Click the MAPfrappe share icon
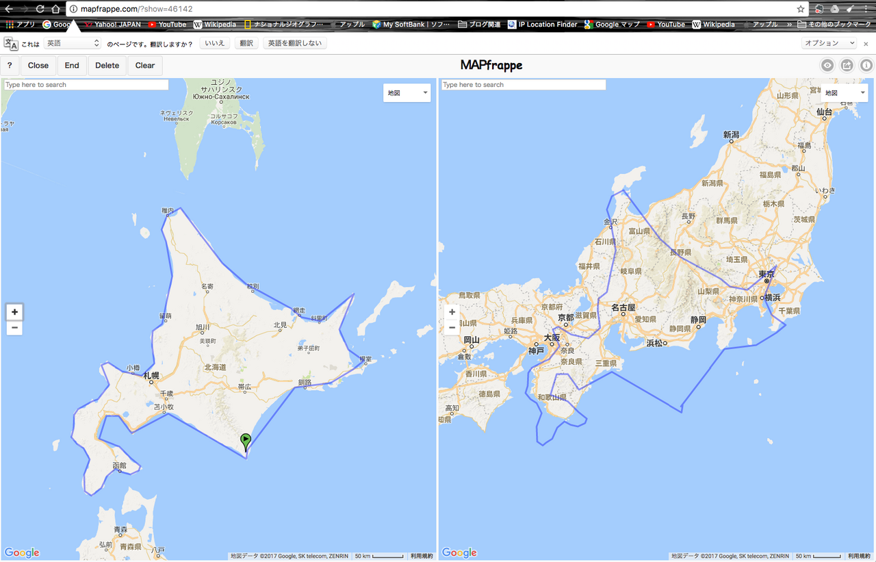 pyautogui.click(x=847, y=66)
